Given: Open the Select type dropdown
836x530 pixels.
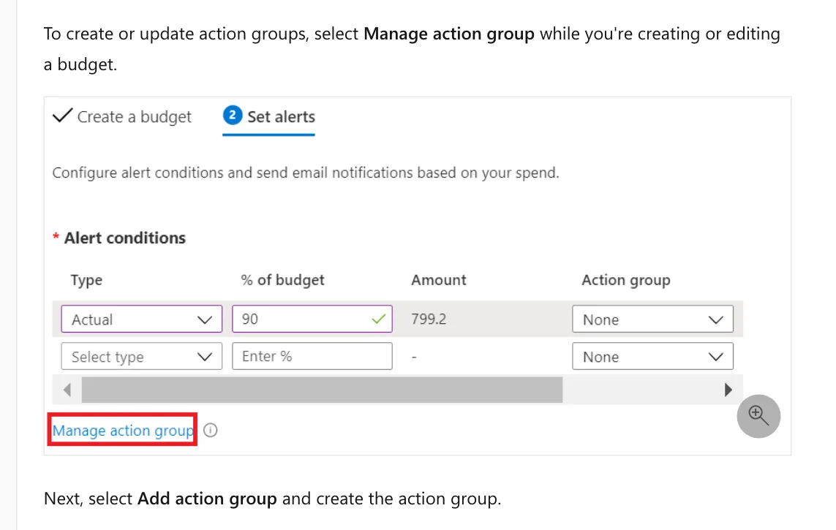Looking at the screenshot, I should pos(141,356).
